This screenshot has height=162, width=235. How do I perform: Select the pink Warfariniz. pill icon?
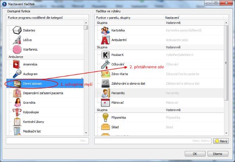click(x=17, y=50)
